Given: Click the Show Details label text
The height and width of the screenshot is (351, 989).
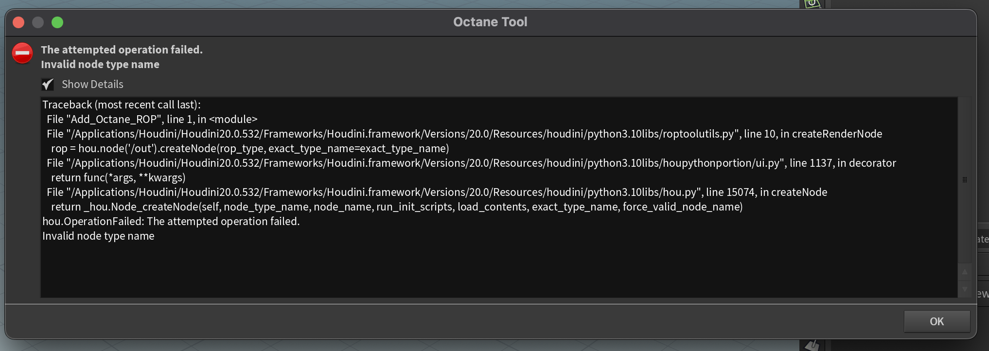Looking at the screenshot, I should pos(92,85).
